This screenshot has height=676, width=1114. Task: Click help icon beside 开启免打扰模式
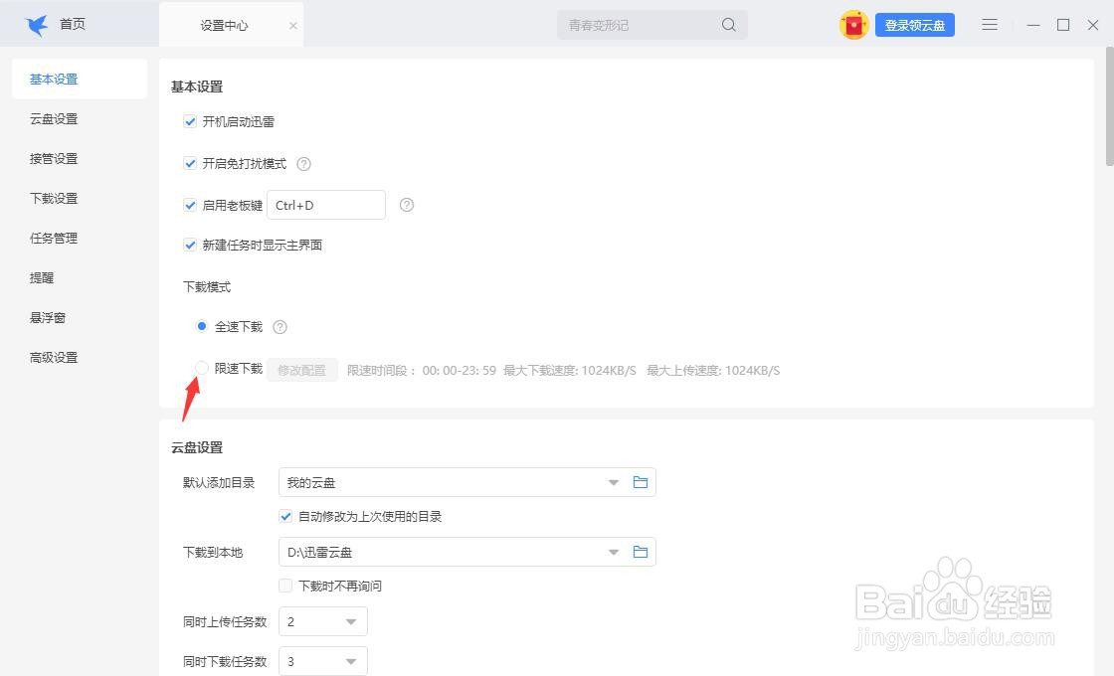[303, 164]
